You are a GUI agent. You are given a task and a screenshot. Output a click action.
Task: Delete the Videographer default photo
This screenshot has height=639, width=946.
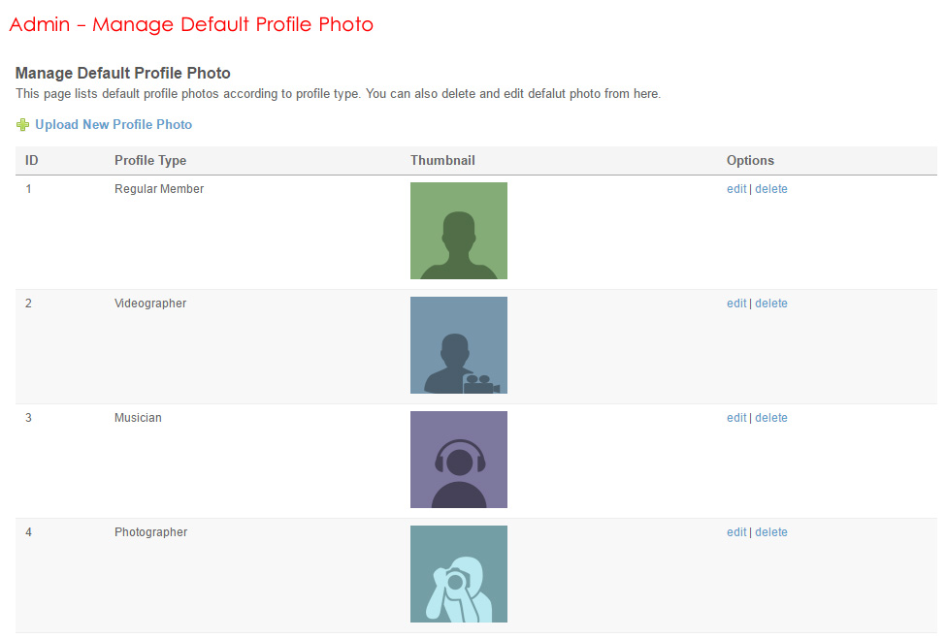(771, 304)
